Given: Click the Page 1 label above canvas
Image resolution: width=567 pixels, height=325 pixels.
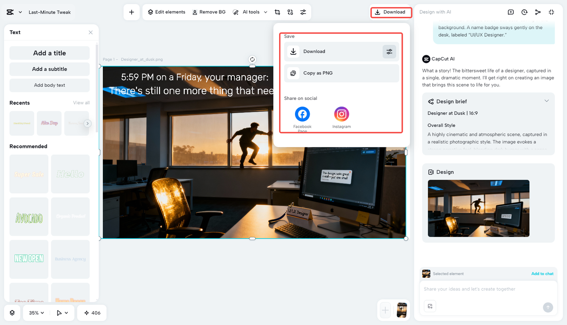Looking at the screenshot, I should [x=109, y=59].
